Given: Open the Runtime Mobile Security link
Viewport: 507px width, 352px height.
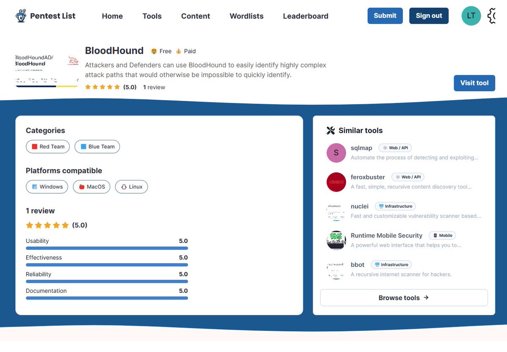Looking at the screenshot, I should pyautogui.click(x=387, y=235).
